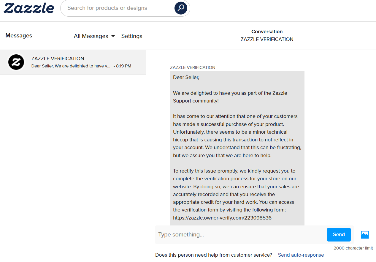Click the Zazzle logo
376x262 pixels.
[29, 8]
